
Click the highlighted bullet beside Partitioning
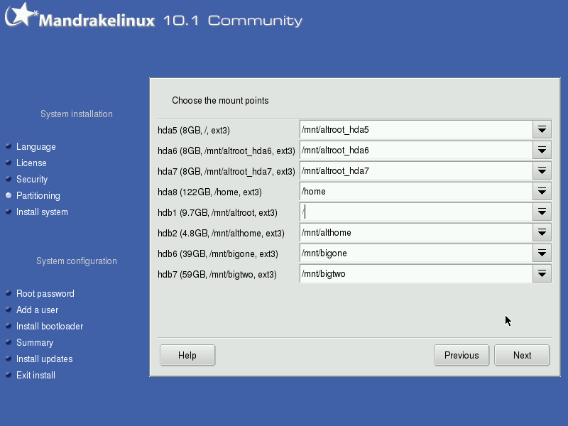point(9,195)
